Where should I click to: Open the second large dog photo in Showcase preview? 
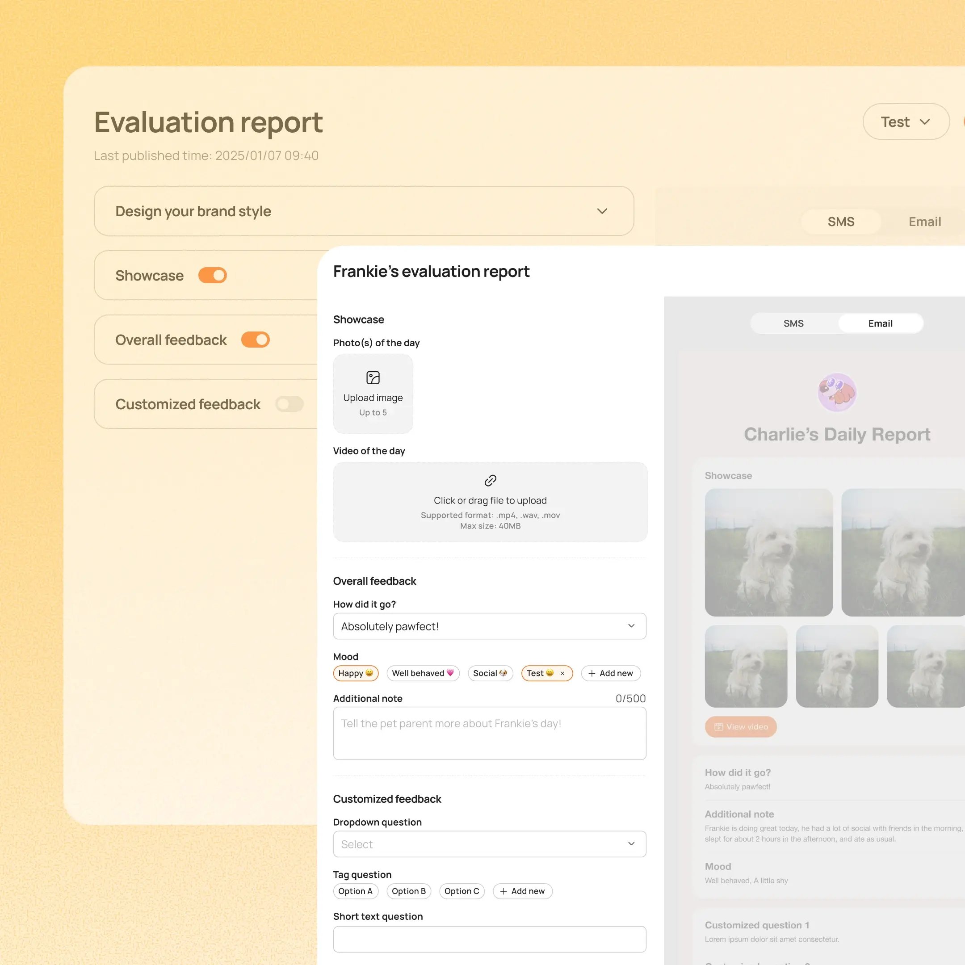tap(903, 553)
